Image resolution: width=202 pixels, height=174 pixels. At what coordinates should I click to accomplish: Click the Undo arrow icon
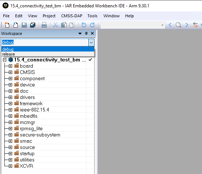84,25
